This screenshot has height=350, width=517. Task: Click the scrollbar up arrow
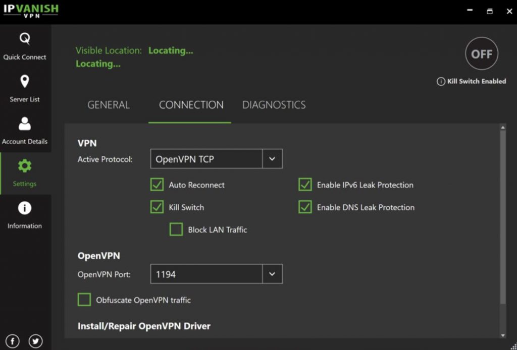click(x=503, y=128)
